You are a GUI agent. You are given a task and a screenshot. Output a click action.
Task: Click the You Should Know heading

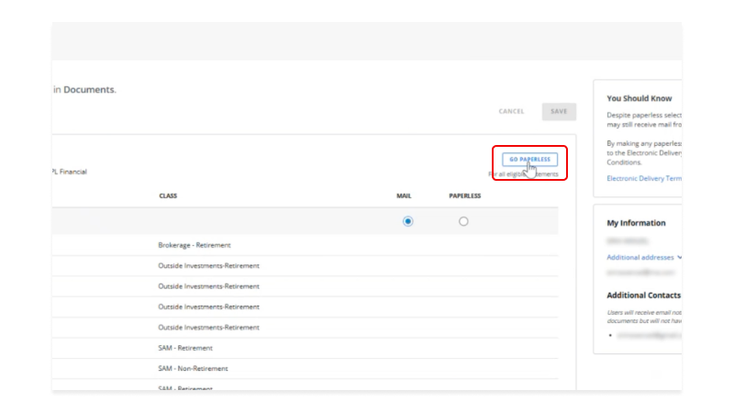pyautogui.click(x=639, y=98)
